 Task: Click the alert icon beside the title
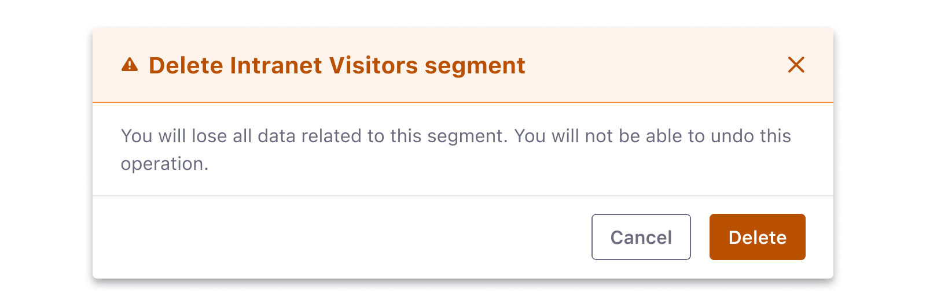[130, 65]
